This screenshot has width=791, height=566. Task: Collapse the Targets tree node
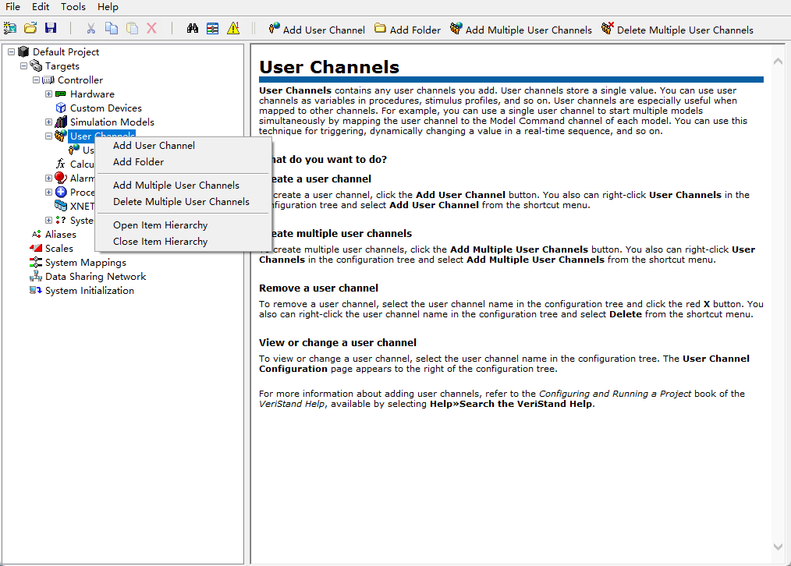pos(23,65)
